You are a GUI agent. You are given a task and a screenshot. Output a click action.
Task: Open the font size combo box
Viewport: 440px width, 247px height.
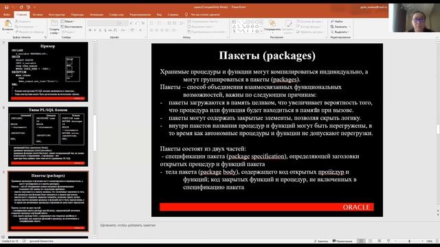(123, 23)
